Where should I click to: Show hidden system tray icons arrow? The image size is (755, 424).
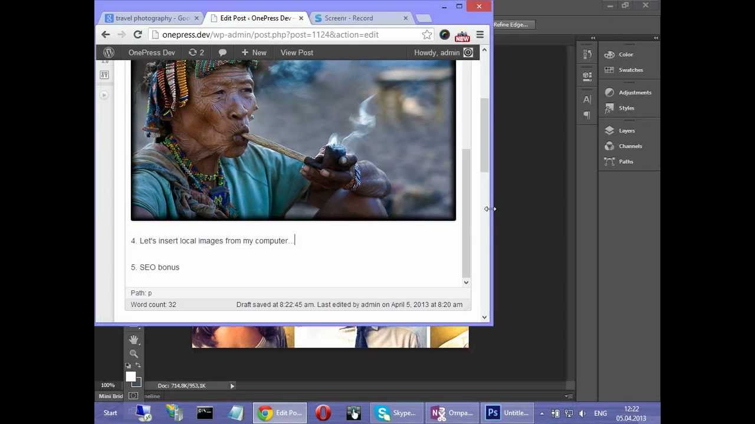tap(541, 413)
